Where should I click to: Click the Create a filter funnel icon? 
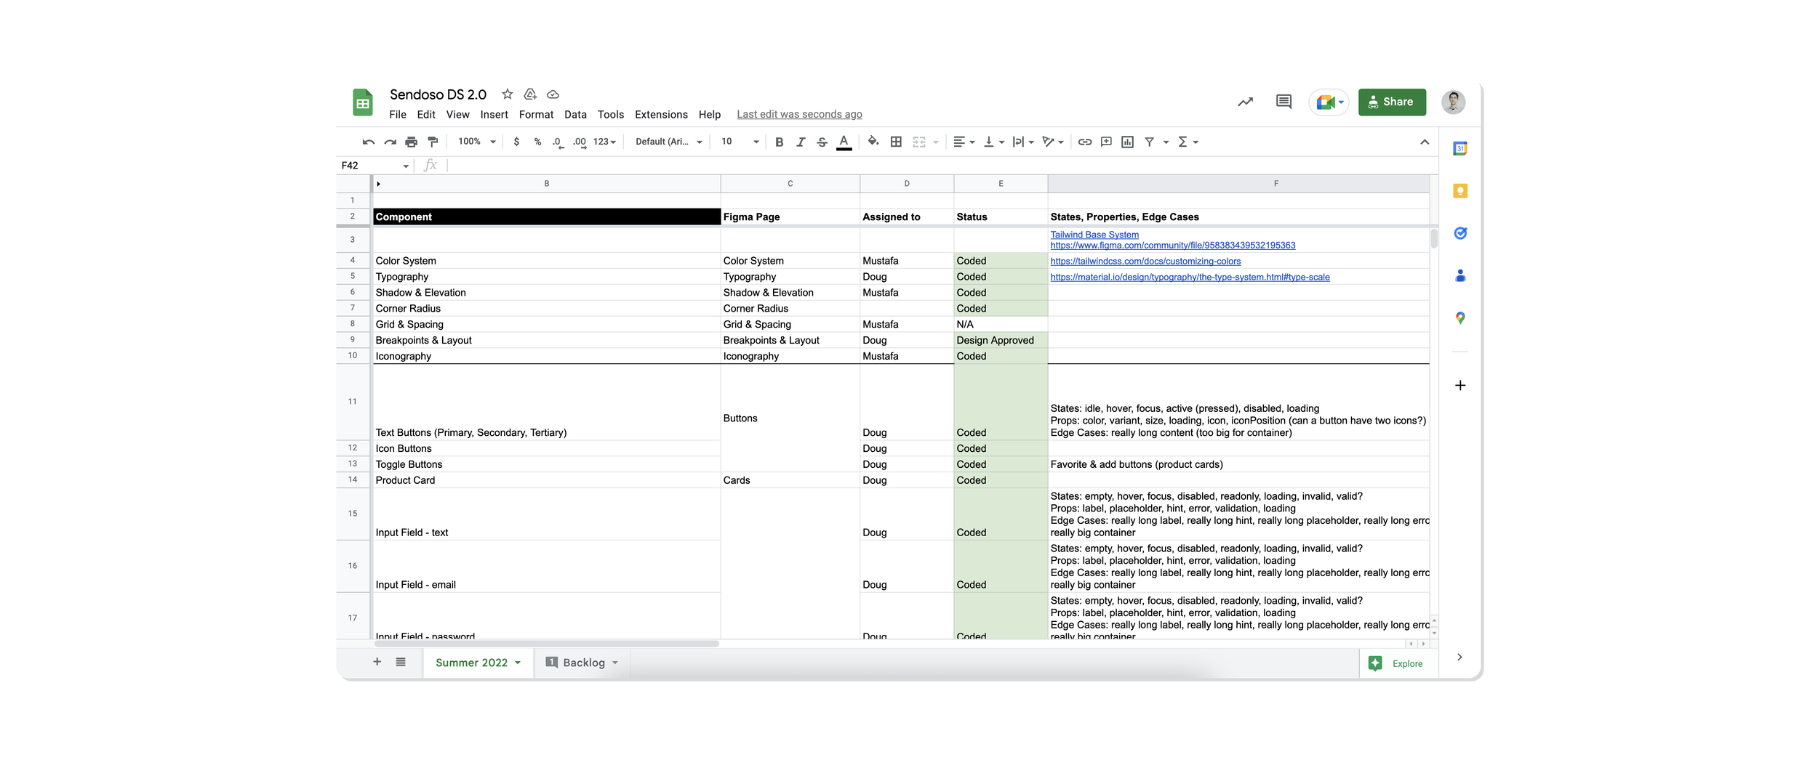pos(1149,142)
